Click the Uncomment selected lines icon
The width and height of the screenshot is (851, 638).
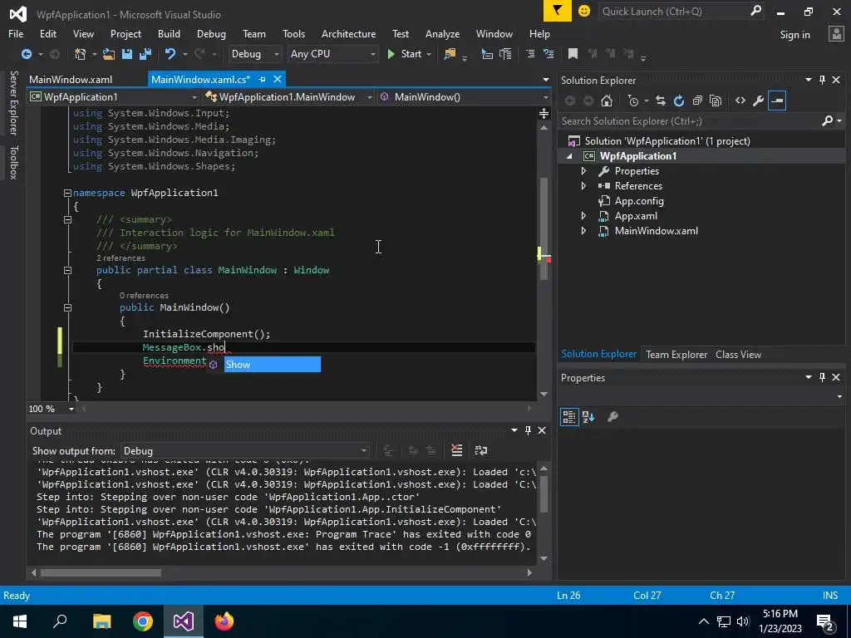548,54
